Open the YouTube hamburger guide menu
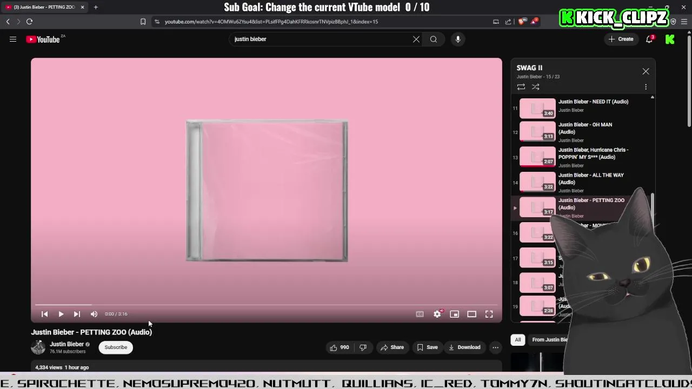692x389 pixels. (13, 39)
